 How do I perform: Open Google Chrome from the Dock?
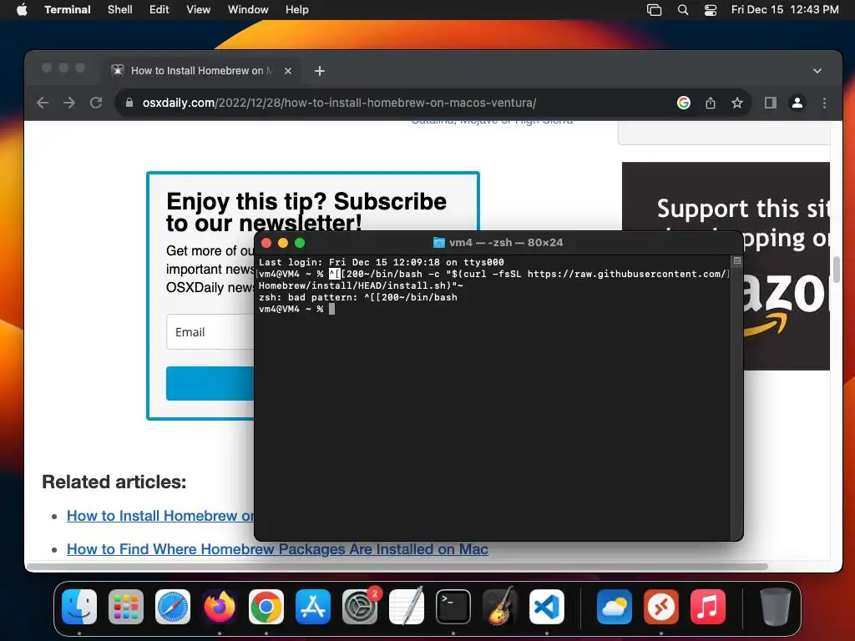266,607
